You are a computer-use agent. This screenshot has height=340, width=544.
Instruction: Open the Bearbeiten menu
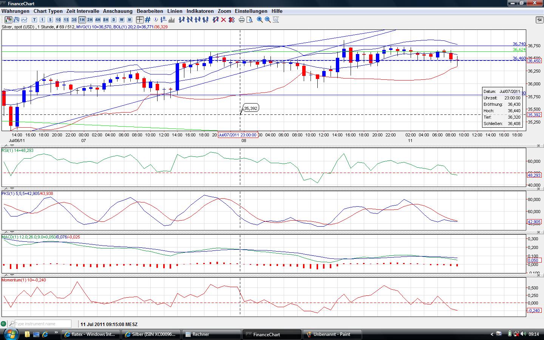point(150,11)
